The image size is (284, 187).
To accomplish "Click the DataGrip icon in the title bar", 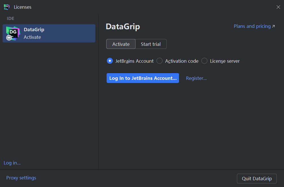I will point(7,7).
